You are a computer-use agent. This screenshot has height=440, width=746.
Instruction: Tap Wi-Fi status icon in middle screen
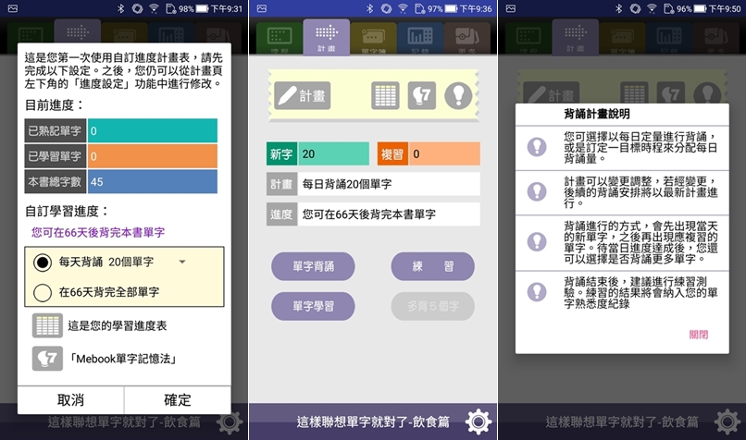pos(403,8)
